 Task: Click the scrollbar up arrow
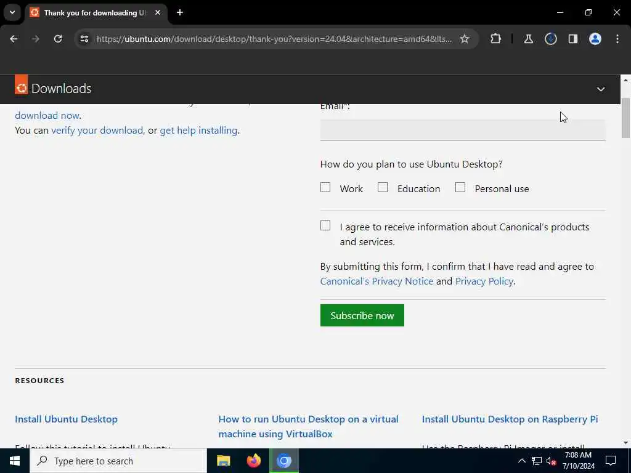tap(626, 80)
